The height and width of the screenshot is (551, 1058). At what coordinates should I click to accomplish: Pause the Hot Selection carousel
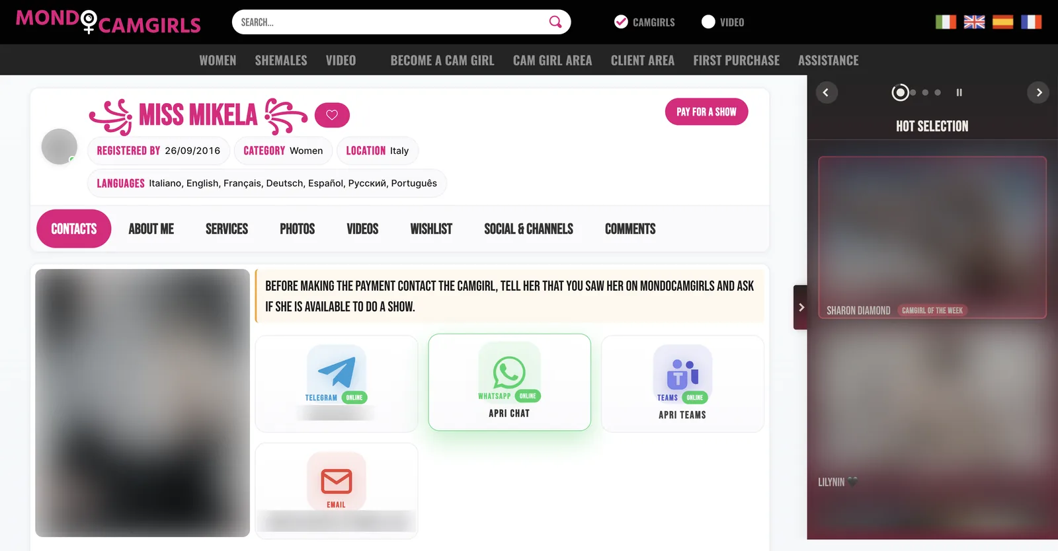tap(959, 92)
